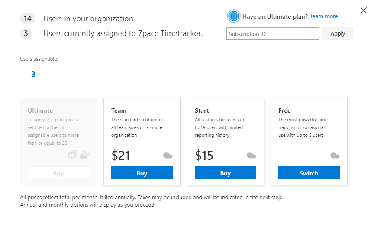Select the Ultimate plan title

tap(40, 110)
